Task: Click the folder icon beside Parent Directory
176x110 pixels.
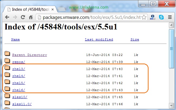Action: (x=7, y=54)
